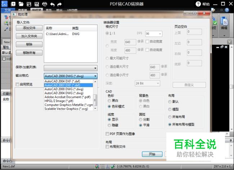This screenshot has height=170, width=234.
Task: Select Scalable Vector Graphics (*.svg) option
Action: tap(68, 109)
